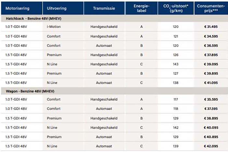This screenshot has width=228, height=152.
Task: Select the i-Motion trim cell
Action: (x=54, y=26)
